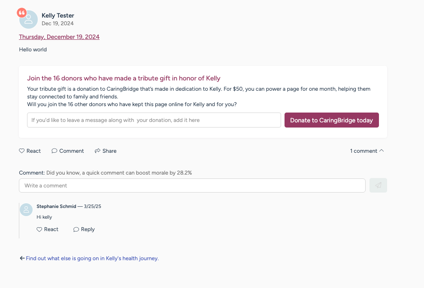Click the orange quote badge icon
Screen dimensions: 424x288
[21, 13]
